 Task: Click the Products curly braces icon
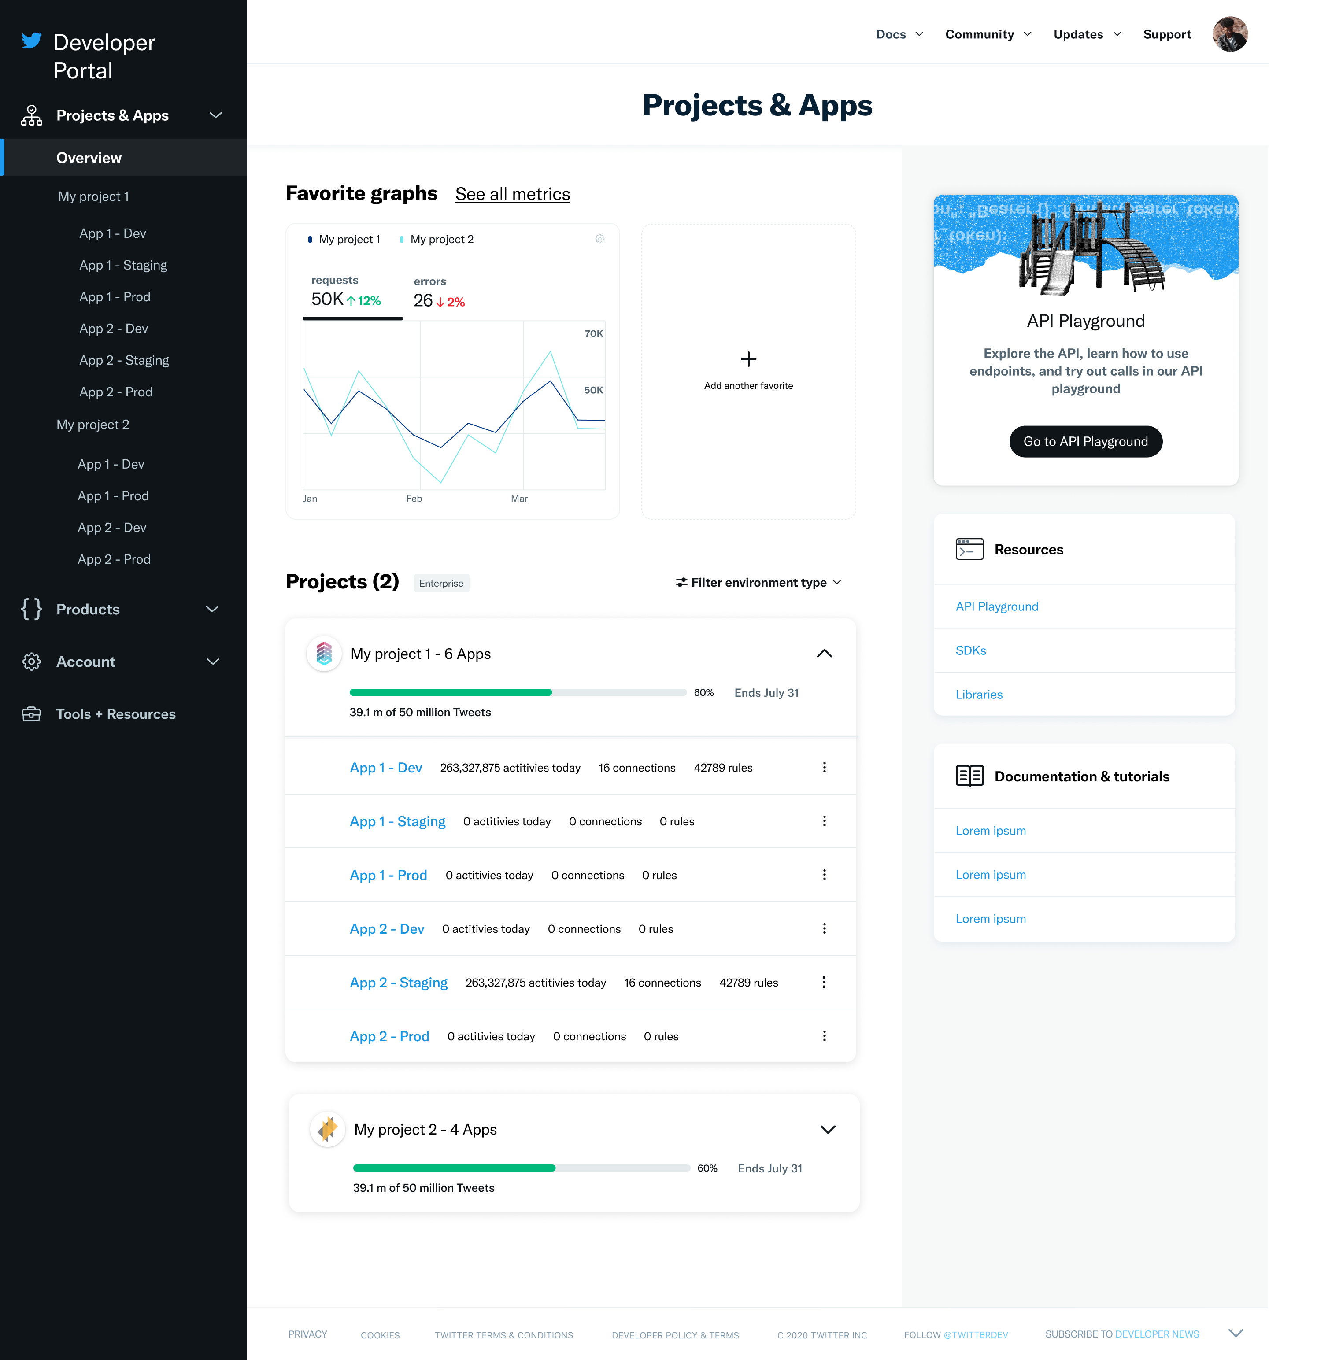[31, 609]
